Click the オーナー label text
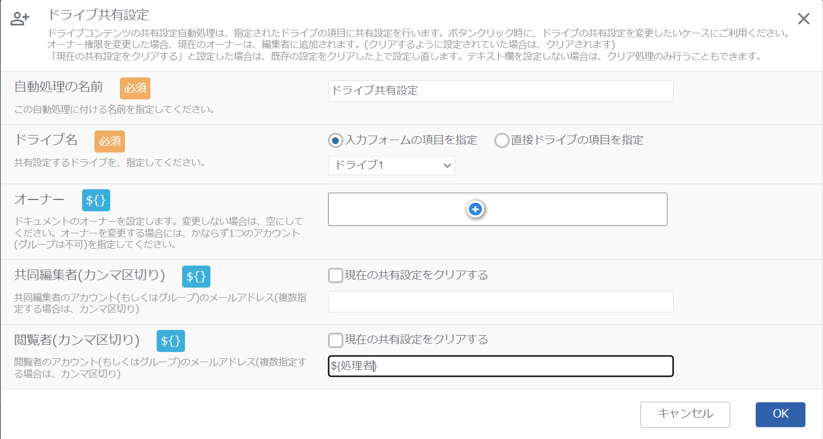Screen dimensions: 823x439 (39, 200)
